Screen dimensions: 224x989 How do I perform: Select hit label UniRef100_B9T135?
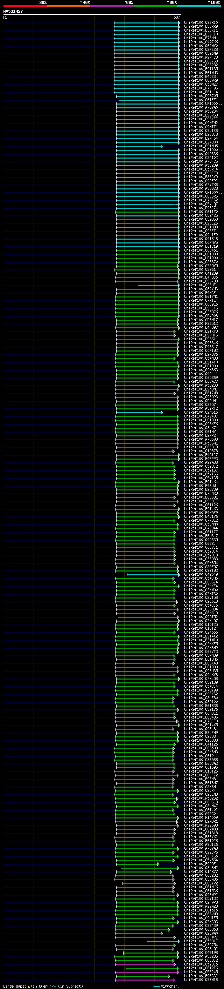(x=201, y=69)
